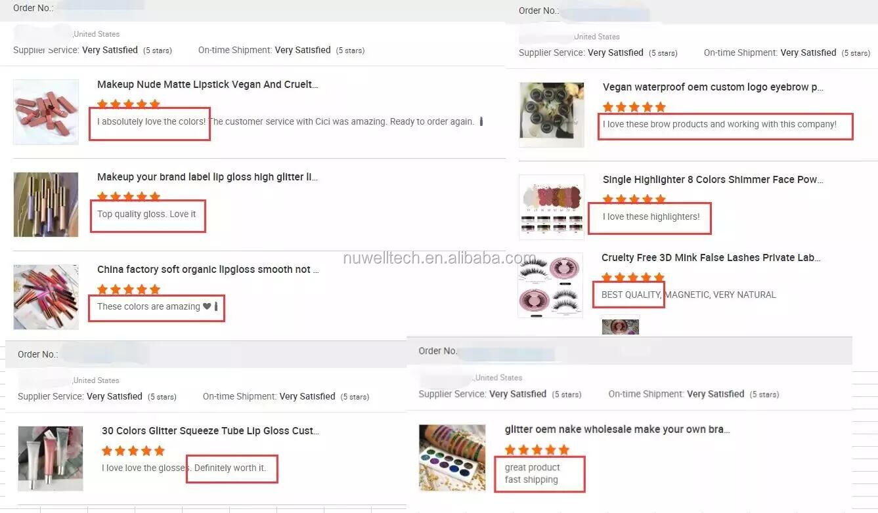The width and height of the screenshot is (878, 513).
Task: Open the shimmer highlighter palette thumbnail
Action: (552, 207)
